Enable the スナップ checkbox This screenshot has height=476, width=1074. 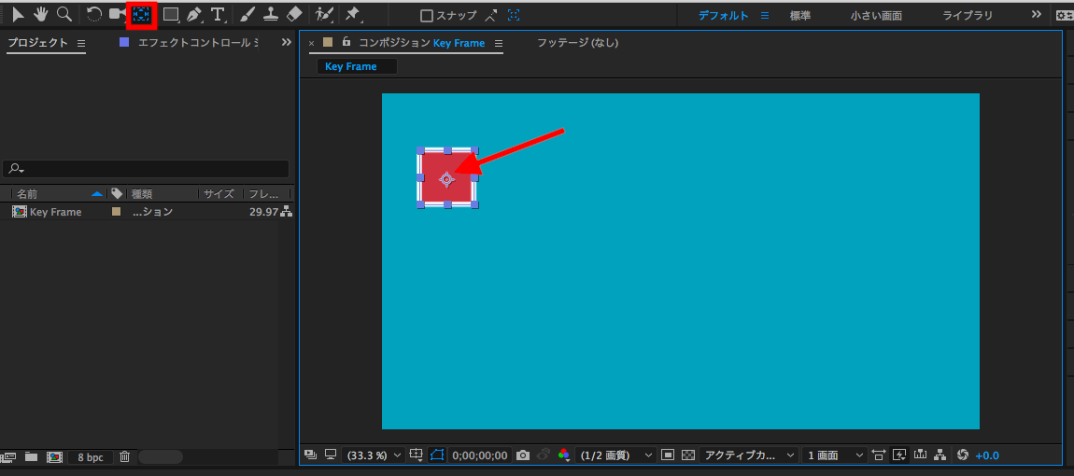pos(426,15)
